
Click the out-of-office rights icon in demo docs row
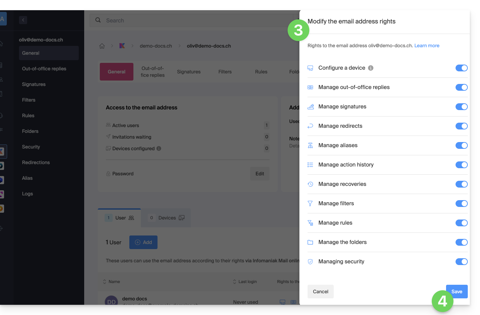coord(293,302)
